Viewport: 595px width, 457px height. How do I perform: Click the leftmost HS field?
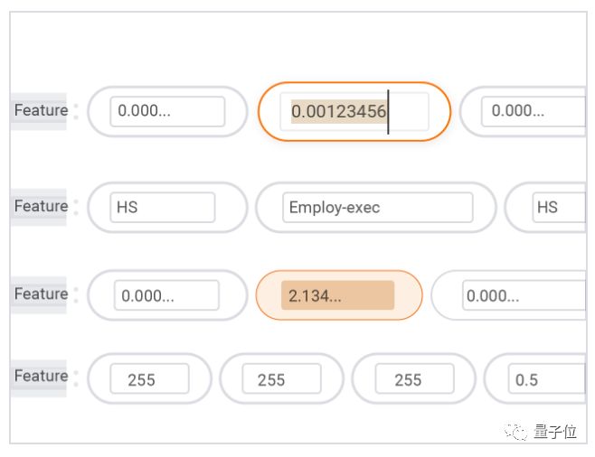pyautogui.click(x=163, y=207)
